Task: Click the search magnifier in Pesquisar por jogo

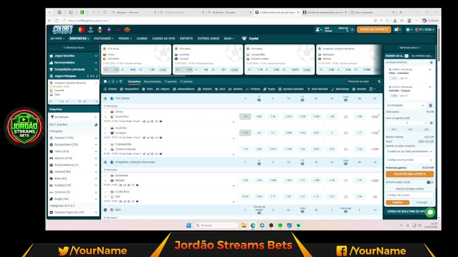Action: click(x=379, y=81)
